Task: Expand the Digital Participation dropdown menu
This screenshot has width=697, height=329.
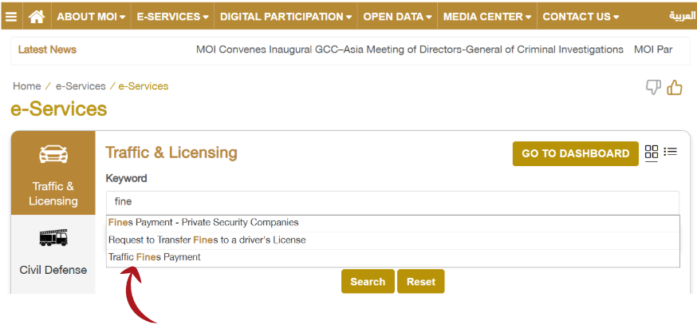Action: click(x=285, y=16)
